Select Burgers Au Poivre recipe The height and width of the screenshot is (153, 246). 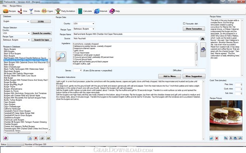point(11,91)
